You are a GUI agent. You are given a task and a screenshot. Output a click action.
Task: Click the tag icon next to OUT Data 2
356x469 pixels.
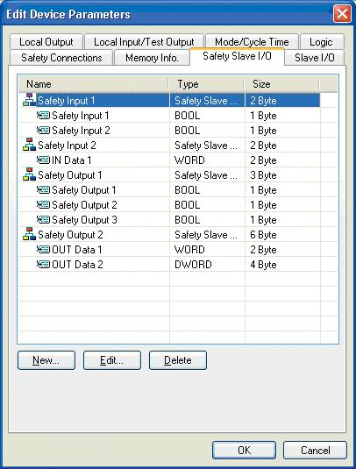click(x=43, y=265)
